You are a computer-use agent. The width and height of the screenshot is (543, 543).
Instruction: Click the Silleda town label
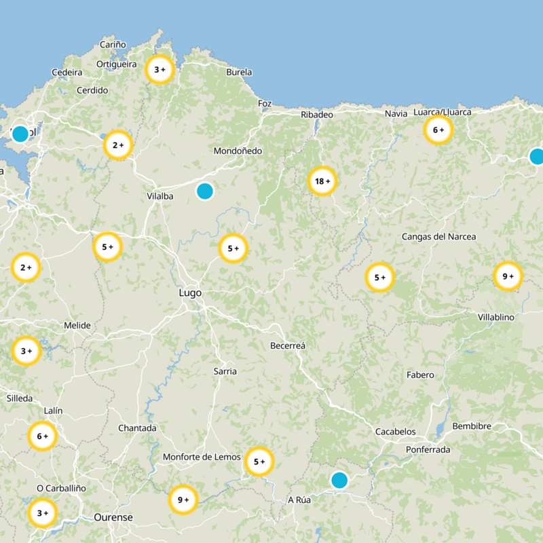[x=20, y=398]
